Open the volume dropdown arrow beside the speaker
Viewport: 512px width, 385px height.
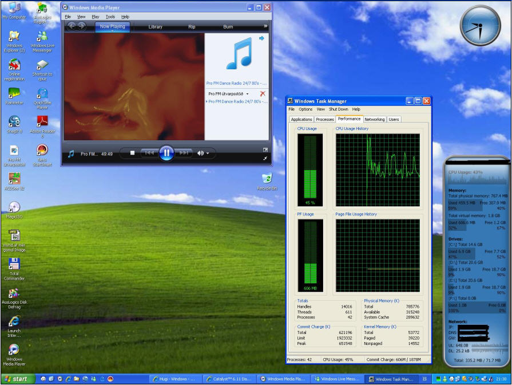pos(208,153)
